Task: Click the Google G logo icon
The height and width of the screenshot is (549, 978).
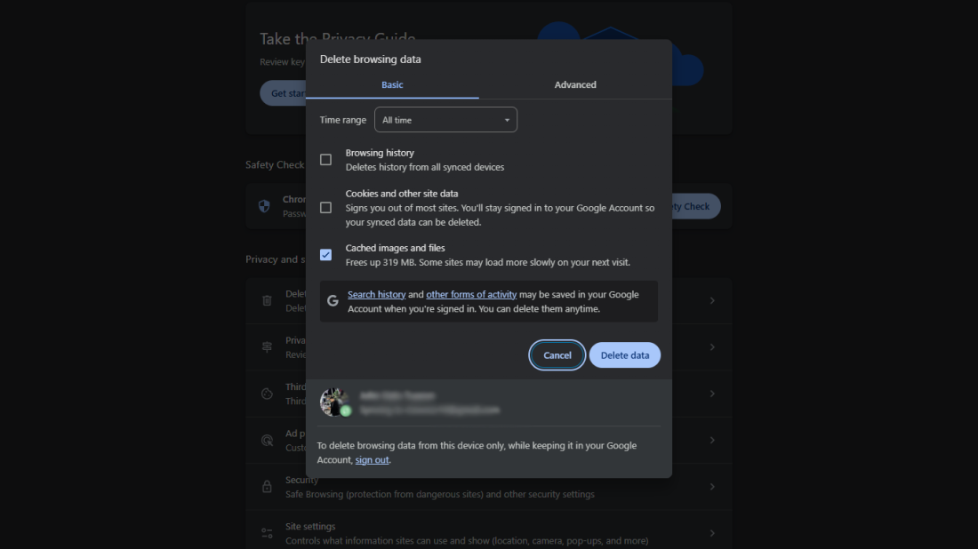Action: (333, 301)
